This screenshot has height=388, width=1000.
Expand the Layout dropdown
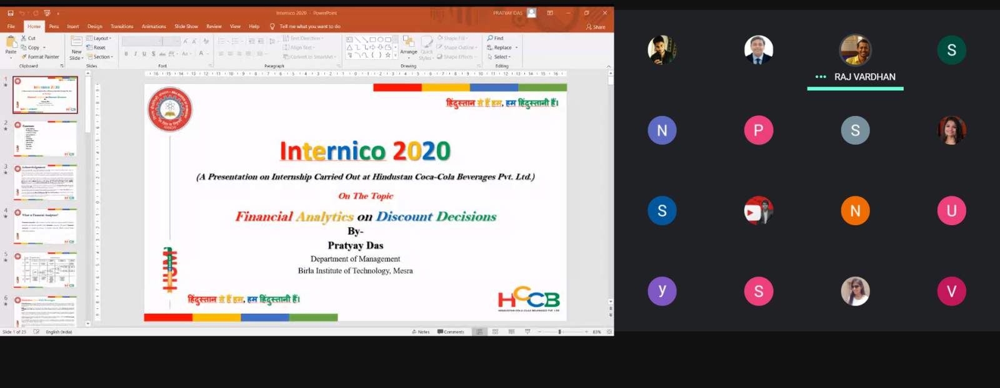pos(99,38)
